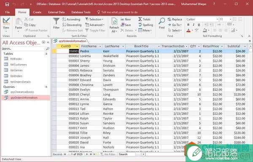Click the Paste clipboard icon
Viewport: 253px width, 162px height.
[19, 22]
